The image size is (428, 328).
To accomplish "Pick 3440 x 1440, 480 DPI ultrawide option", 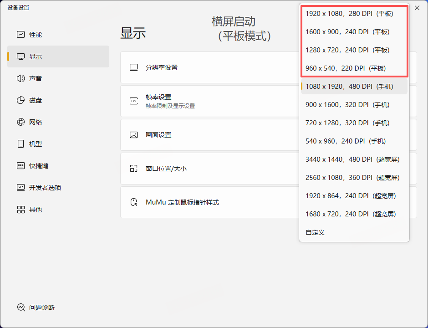I will tap(354, 159).
